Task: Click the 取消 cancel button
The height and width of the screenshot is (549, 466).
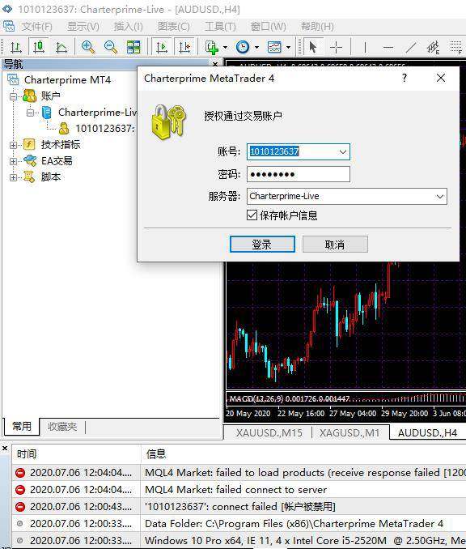Action: [x=335, y=244]
